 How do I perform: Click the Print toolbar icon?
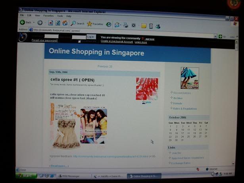tap(126, 25)
